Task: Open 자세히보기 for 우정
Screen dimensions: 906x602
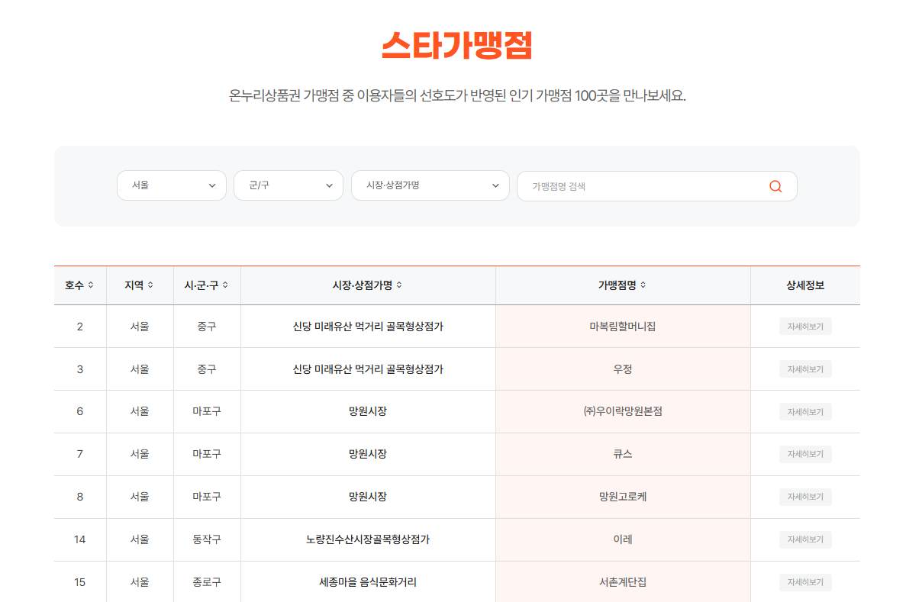Action: (805, 369)
